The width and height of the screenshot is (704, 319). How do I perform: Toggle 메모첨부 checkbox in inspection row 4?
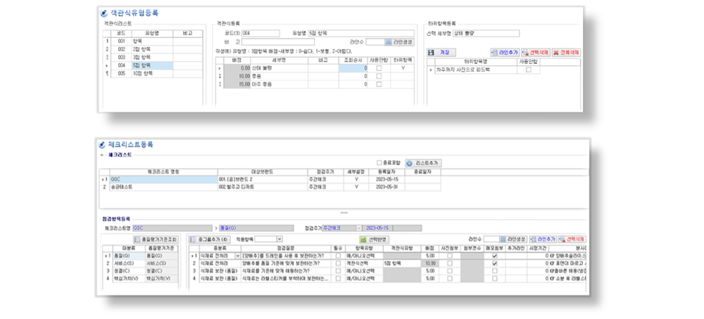point(494,278)
